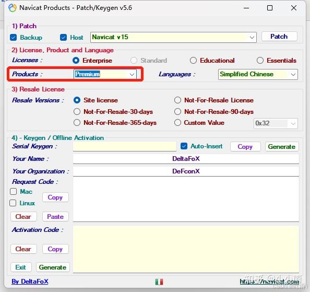Click the "4) - Keygen / Offline Activation" heading
Viewport: 310px width, 292px height.
(x=57, y=138)
